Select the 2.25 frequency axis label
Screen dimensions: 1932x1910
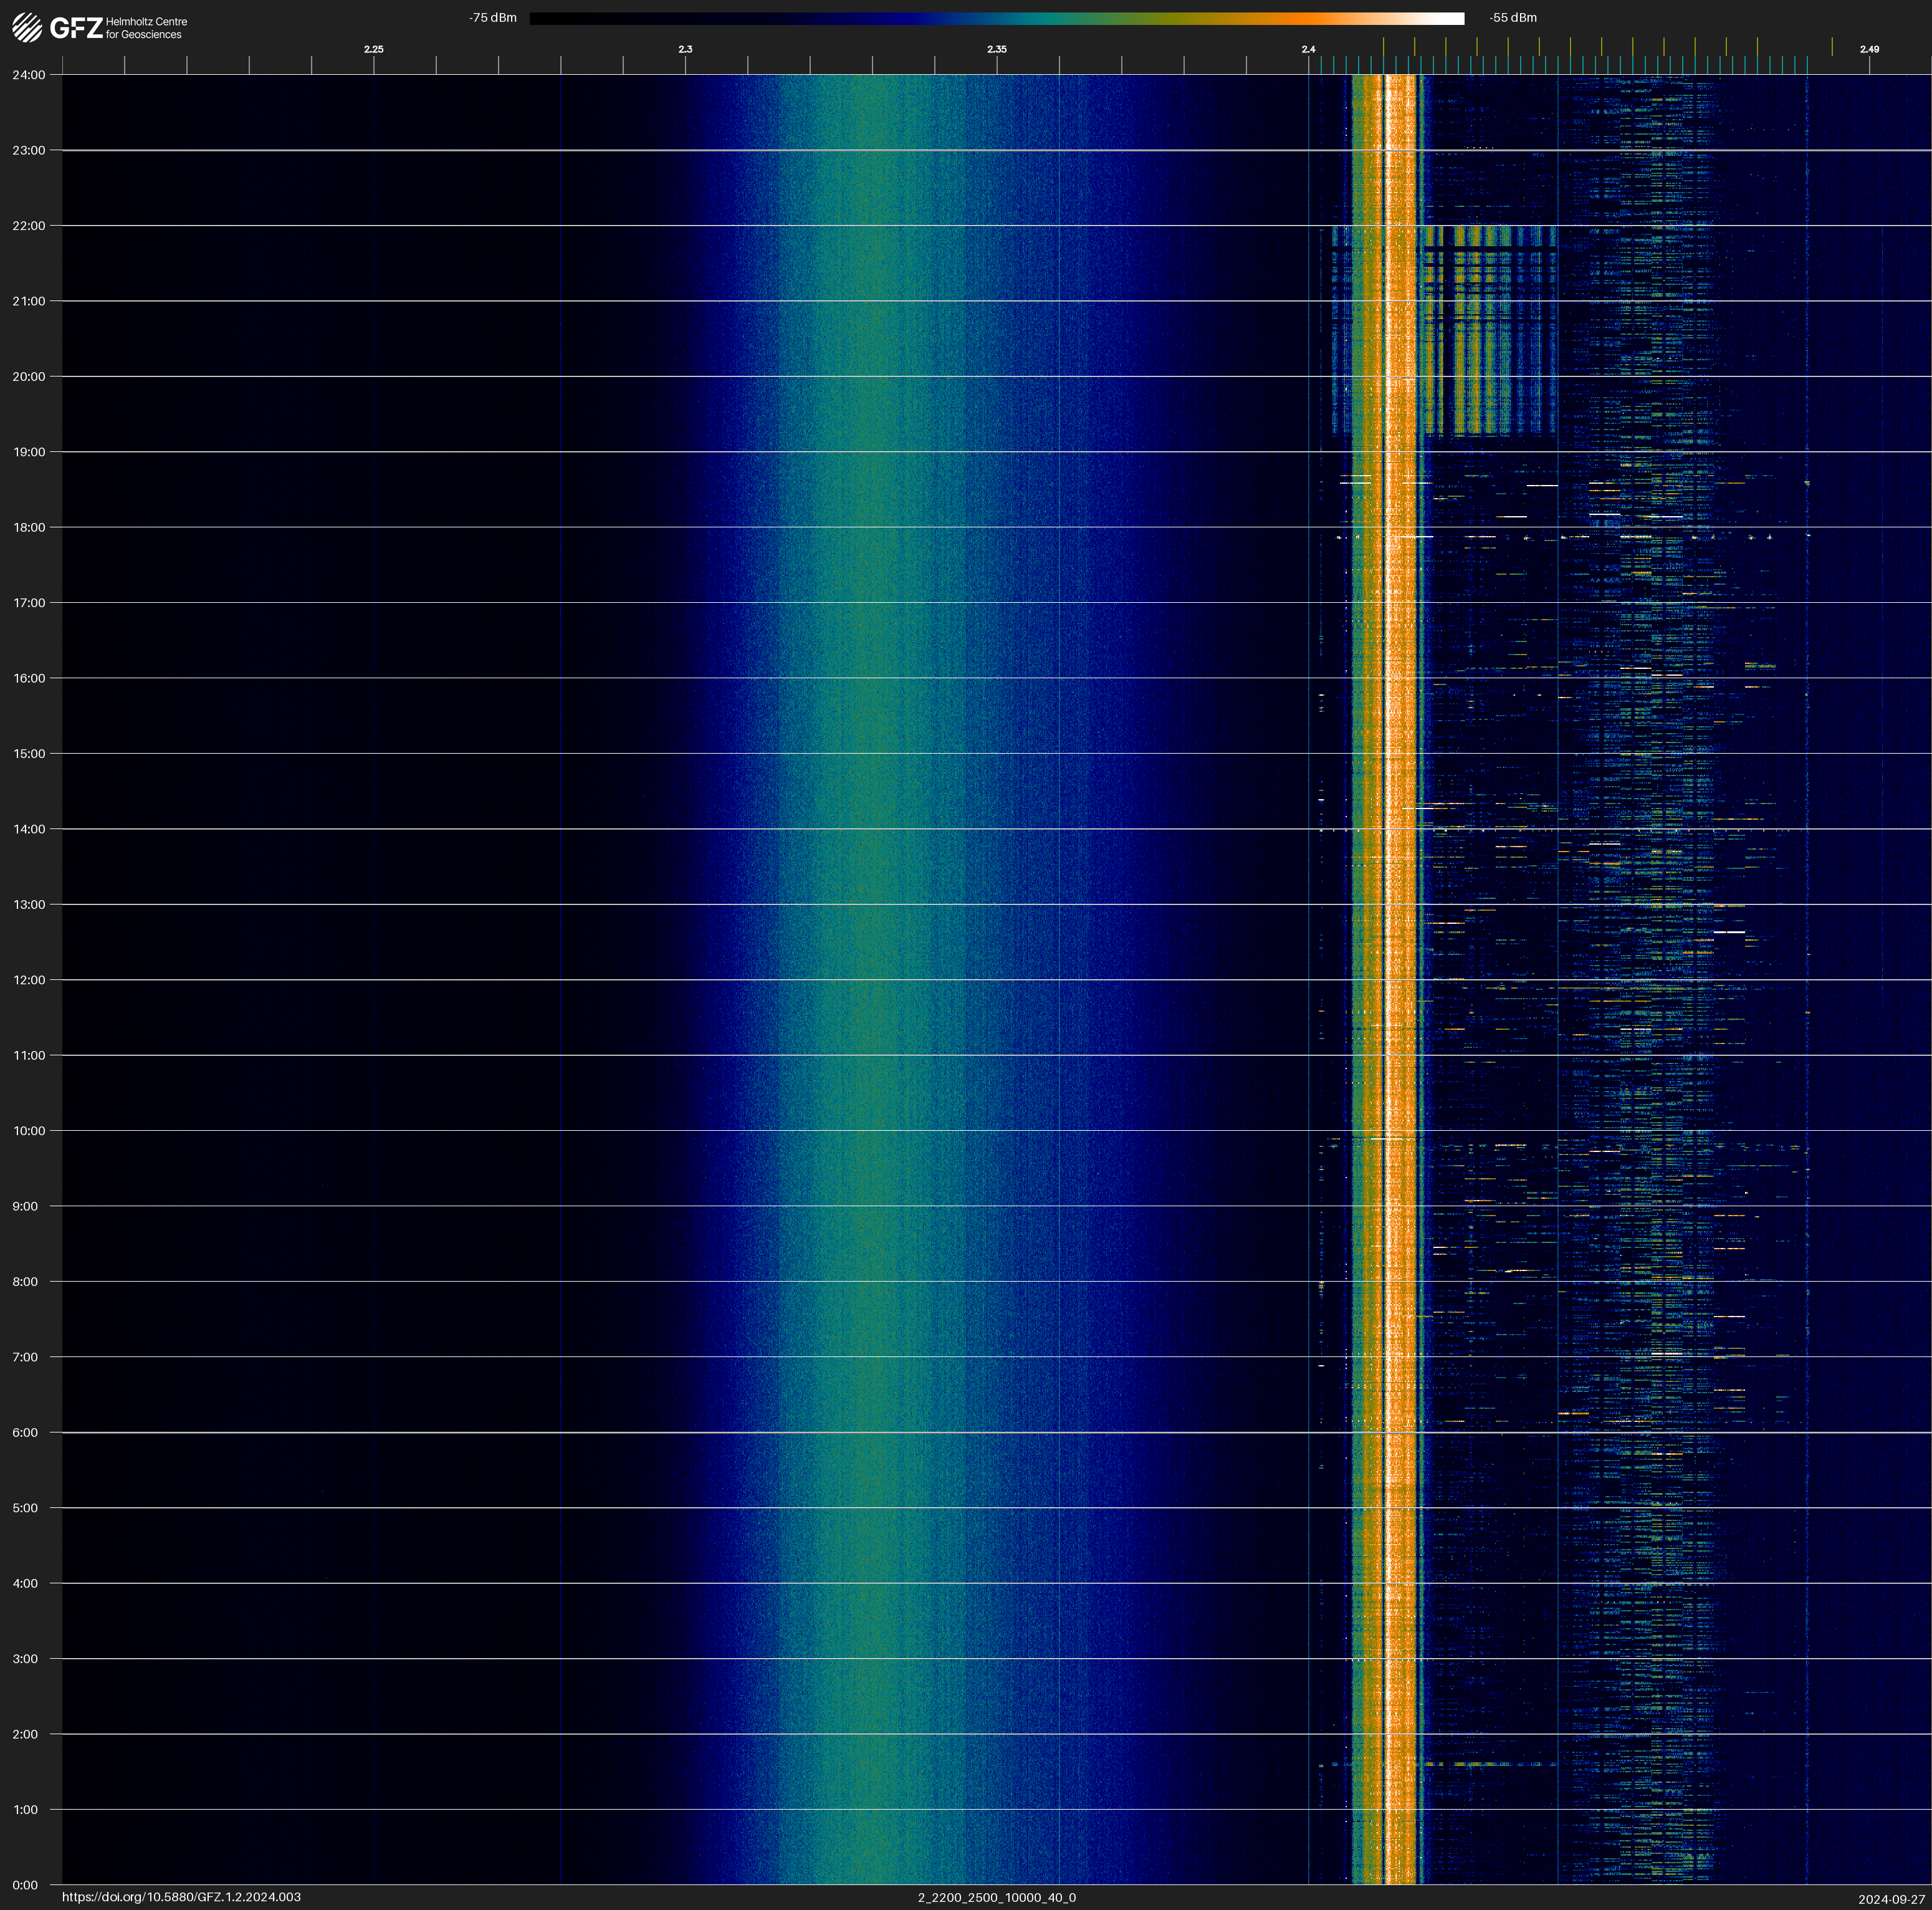(373, 49)
